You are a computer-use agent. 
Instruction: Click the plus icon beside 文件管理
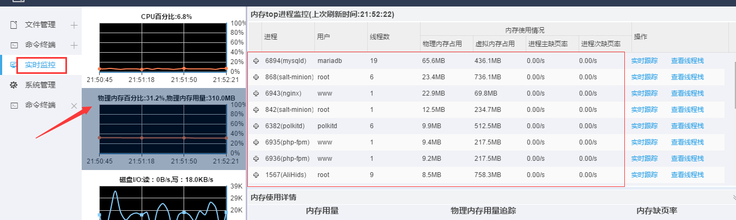tap(74, 25)
